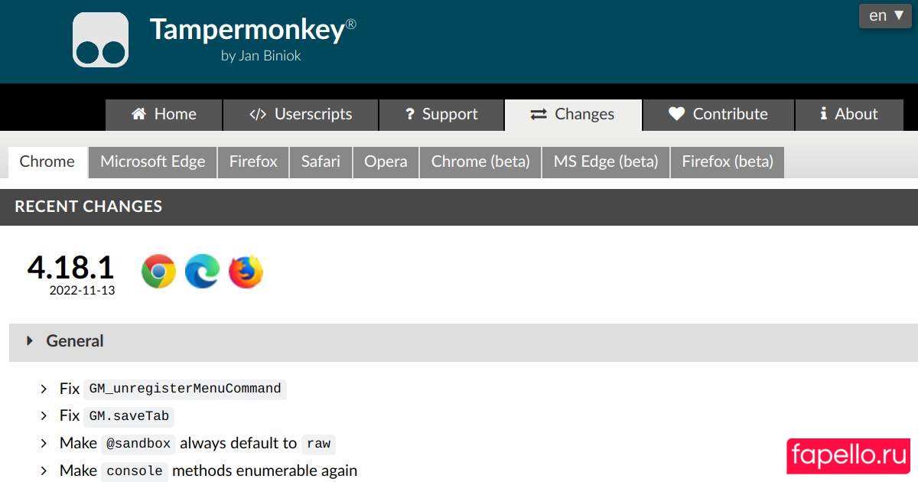Select the Firefox (beta) changes tab
Viewport: 918px width, 482px height.
coord(727,162)
